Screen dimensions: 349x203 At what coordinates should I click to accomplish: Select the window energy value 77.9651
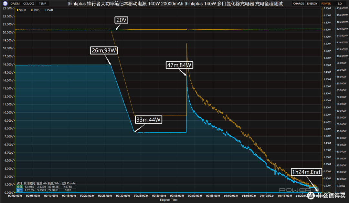(53, 190)
